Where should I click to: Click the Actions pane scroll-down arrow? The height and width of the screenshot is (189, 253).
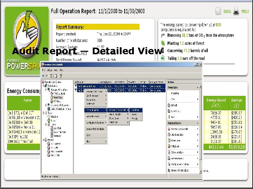(x=200, y=171)
